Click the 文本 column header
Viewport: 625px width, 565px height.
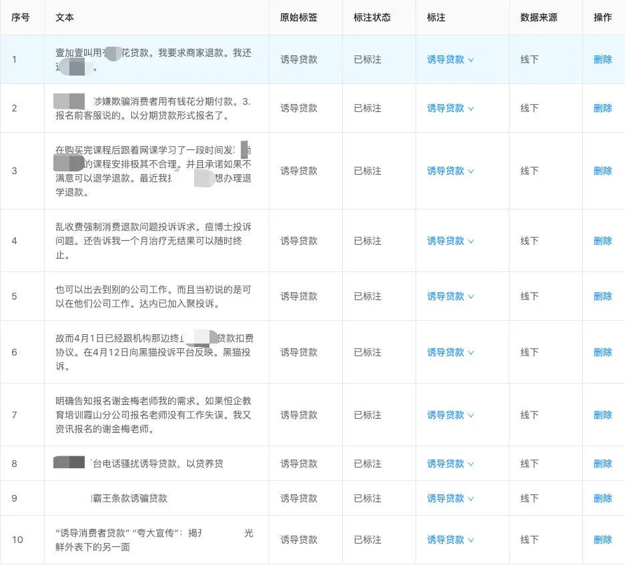coord(65,17)
